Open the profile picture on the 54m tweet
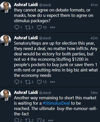Screen dimensions: 100x122 point(6,95)
